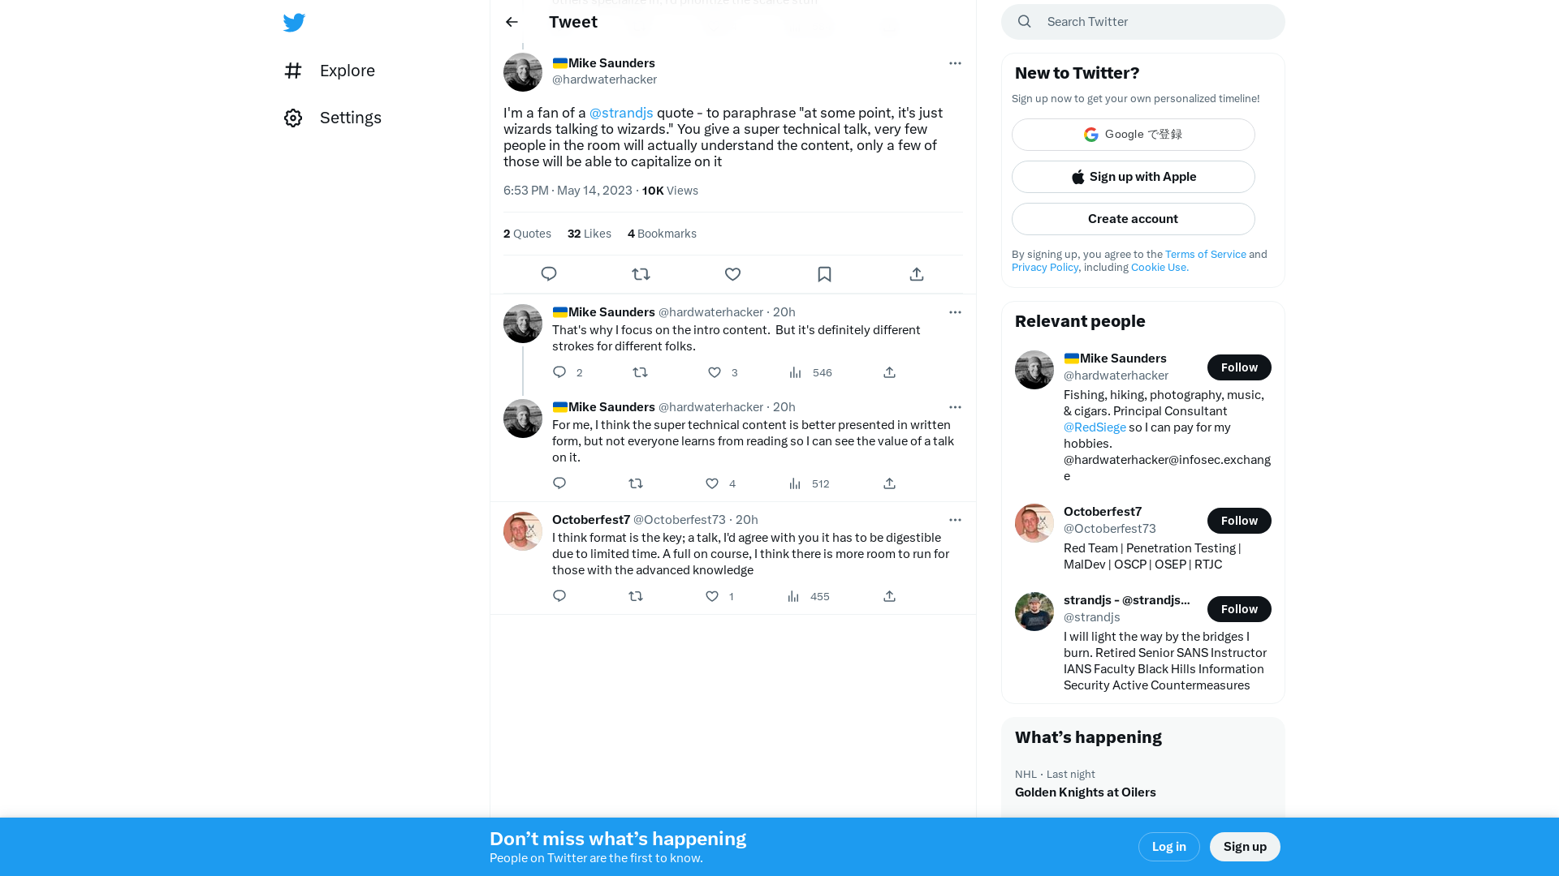Screen dimensions: 1559x876
Task: Click the retweet icon on main tweet
Action: (641, 273)
